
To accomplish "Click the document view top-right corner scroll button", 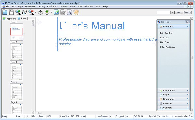I will (x=192, y=18).
